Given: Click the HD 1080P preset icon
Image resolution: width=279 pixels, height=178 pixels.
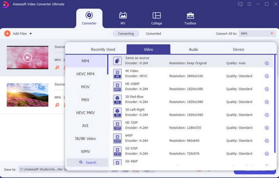Looking at the screenshot, I should click(118, 87).
